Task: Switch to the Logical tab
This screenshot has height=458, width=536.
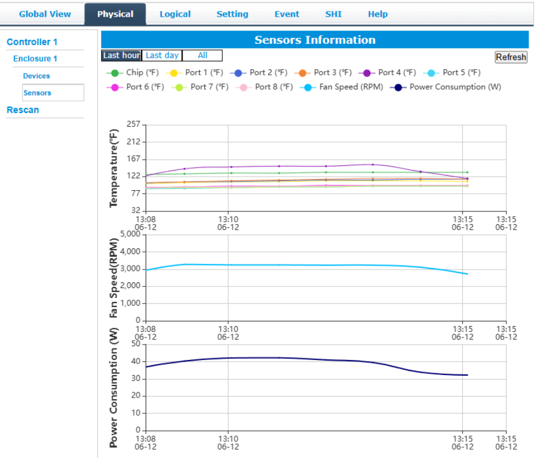Action: point(175,14)
